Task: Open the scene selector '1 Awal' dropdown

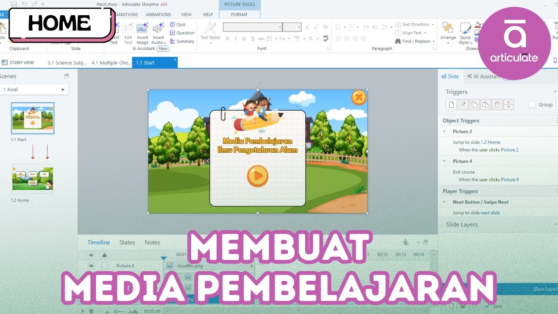Action: [35, 89]
